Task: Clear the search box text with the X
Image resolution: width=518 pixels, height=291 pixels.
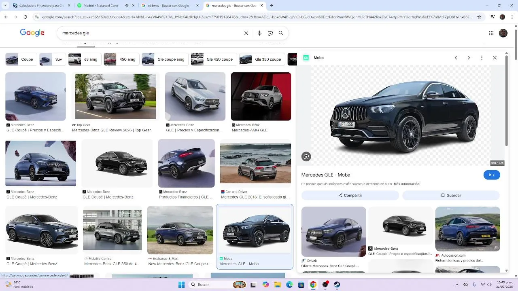Action: (246, 33)
